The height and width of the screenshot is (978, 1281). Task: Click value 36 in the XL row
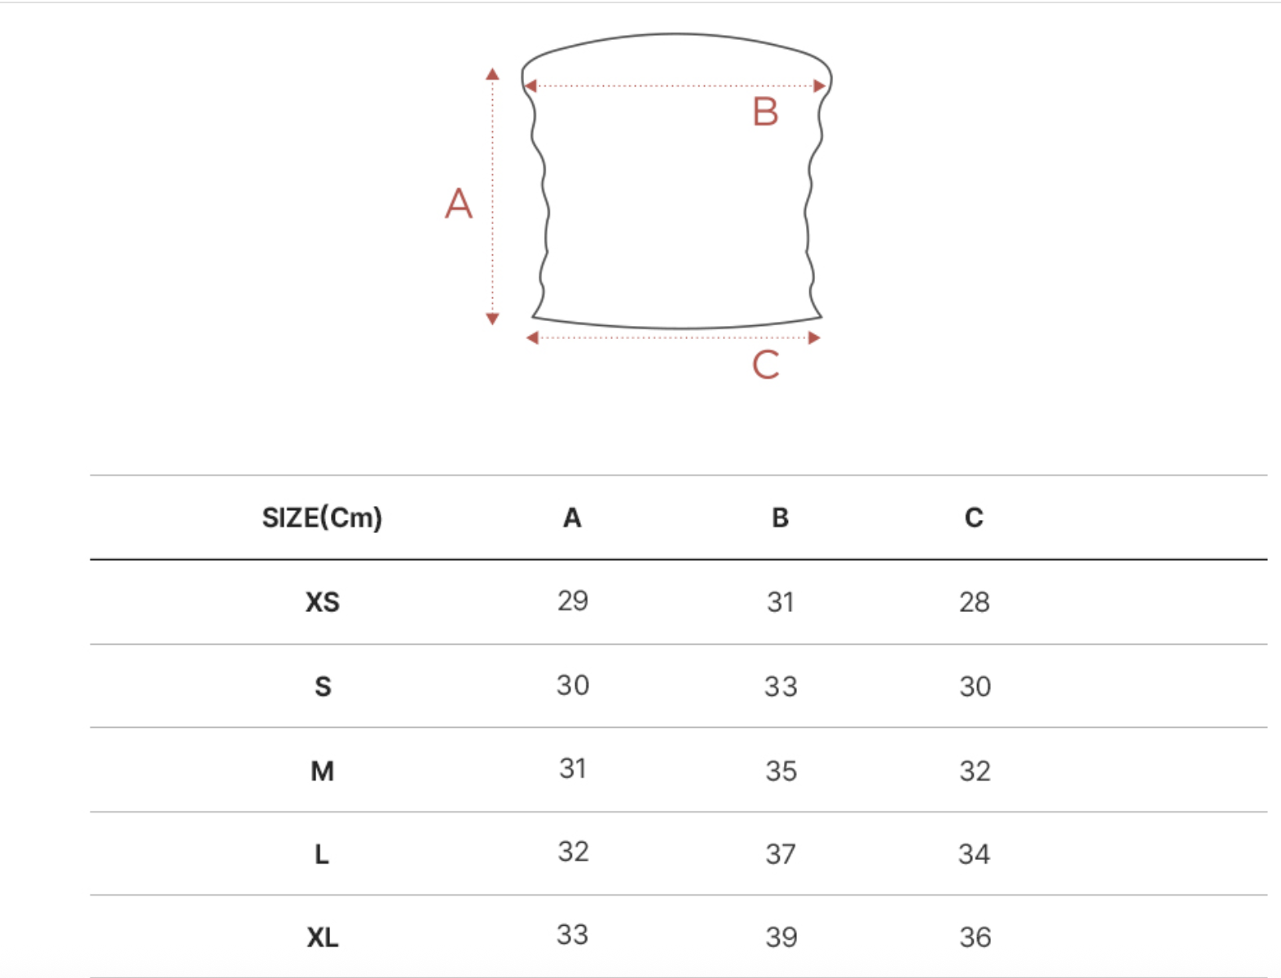(x=975, y=937)
